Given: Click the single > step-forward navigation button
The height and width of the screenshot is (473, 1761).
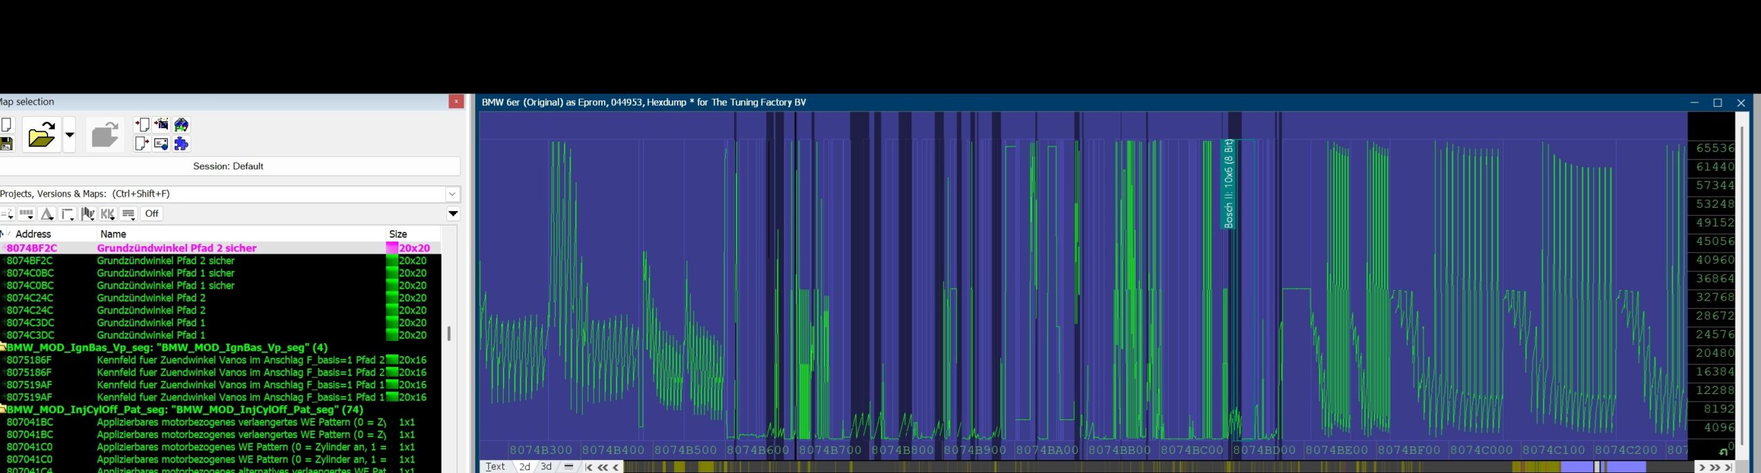Looking at the screenshot, I should tap(1703, 467).
